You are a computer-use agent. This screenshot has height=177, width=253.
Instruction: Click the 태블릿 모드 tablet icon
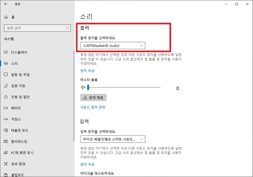coord(6,130)
